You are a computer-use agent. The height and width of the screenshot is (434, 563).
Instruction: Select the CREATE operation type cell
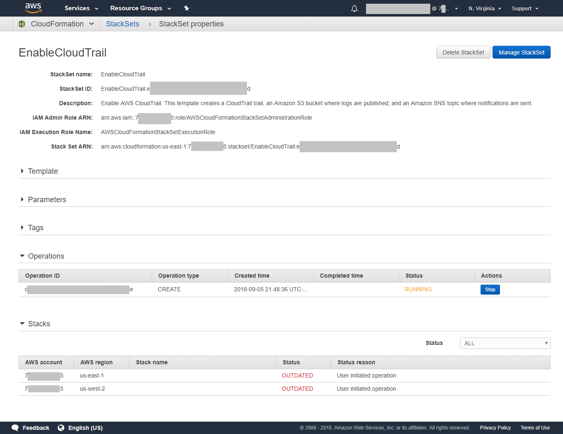pyautogui.click(x=169, y=289)
